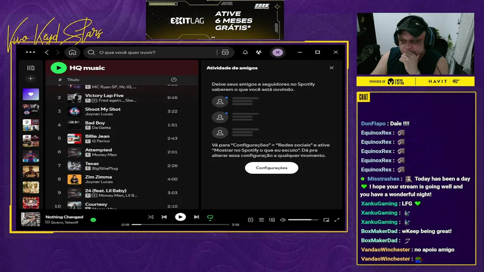
Task: Go forward with the right arrow
Action: [x=57, y=52]
